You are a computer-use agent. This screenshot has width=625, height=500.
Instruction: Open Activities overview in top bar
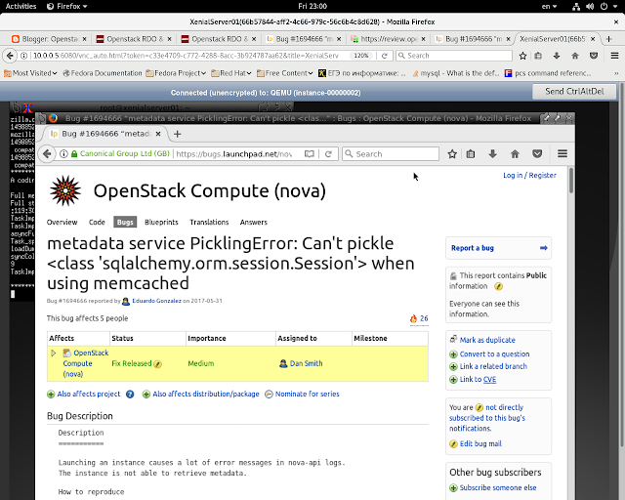(21, 7)
